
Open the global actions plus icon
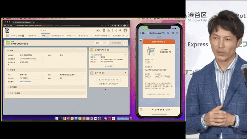click(104, 30)
